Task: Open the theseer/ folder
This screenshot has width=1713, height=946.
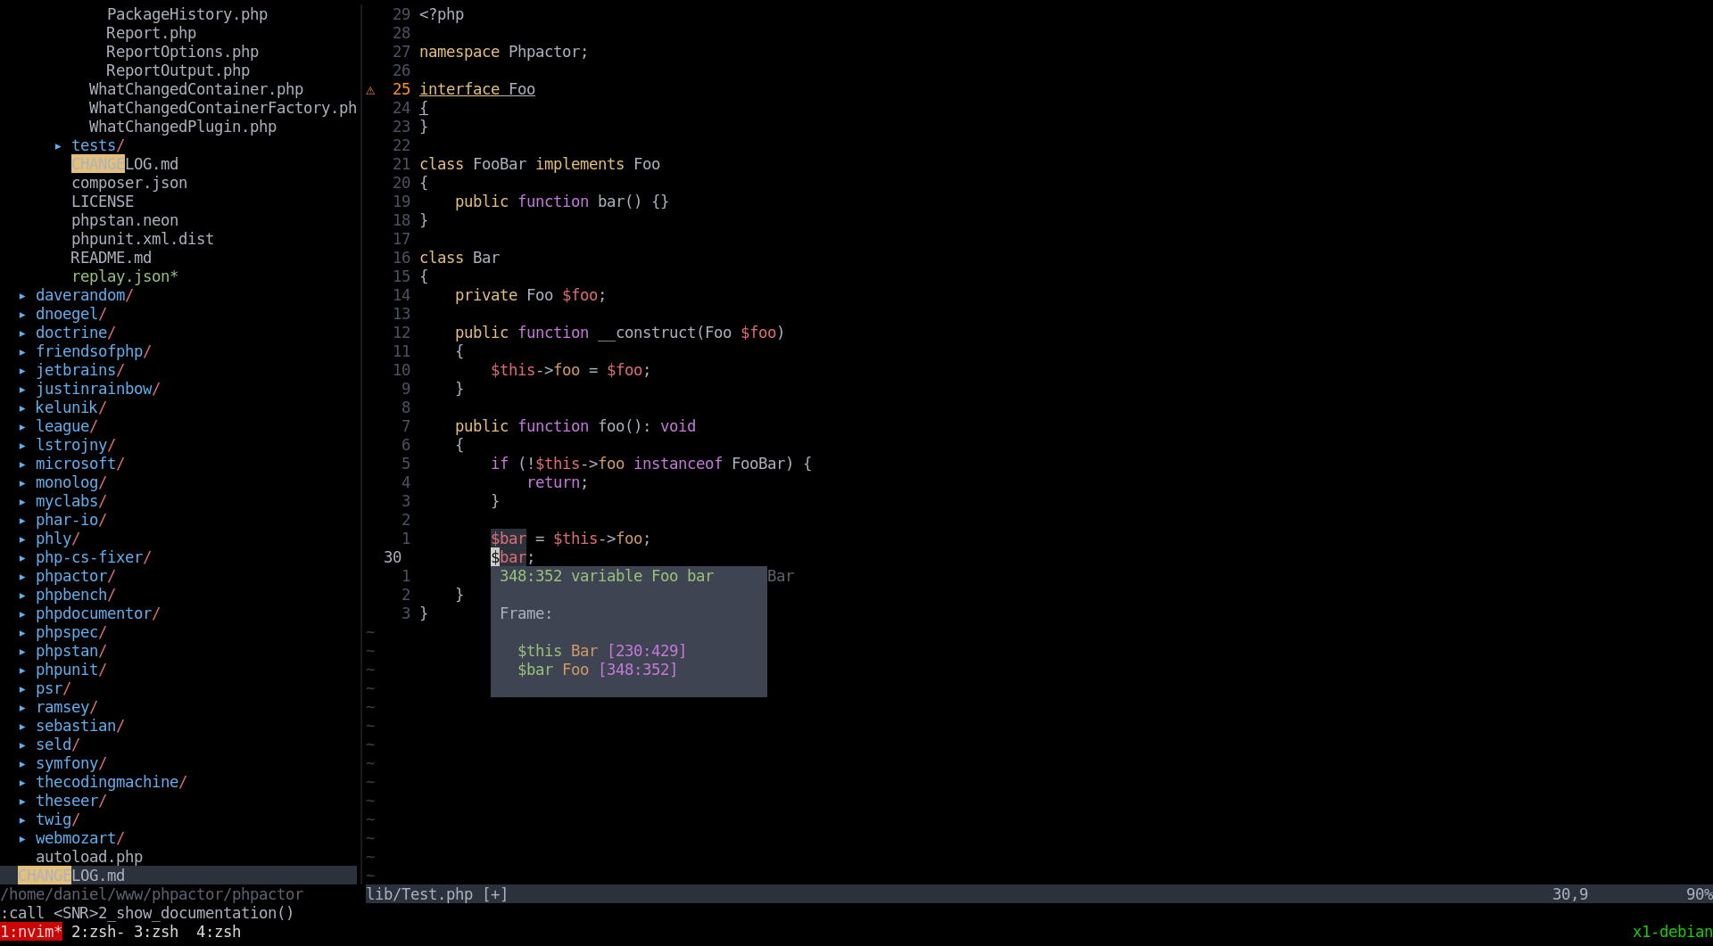Action: (71, 801)
